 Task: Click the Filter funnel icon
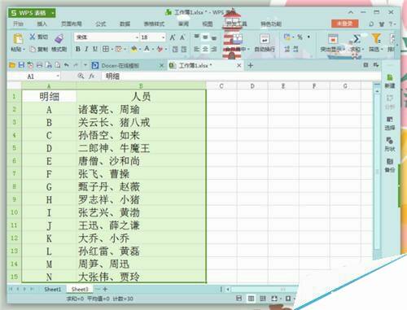(376, 38)
